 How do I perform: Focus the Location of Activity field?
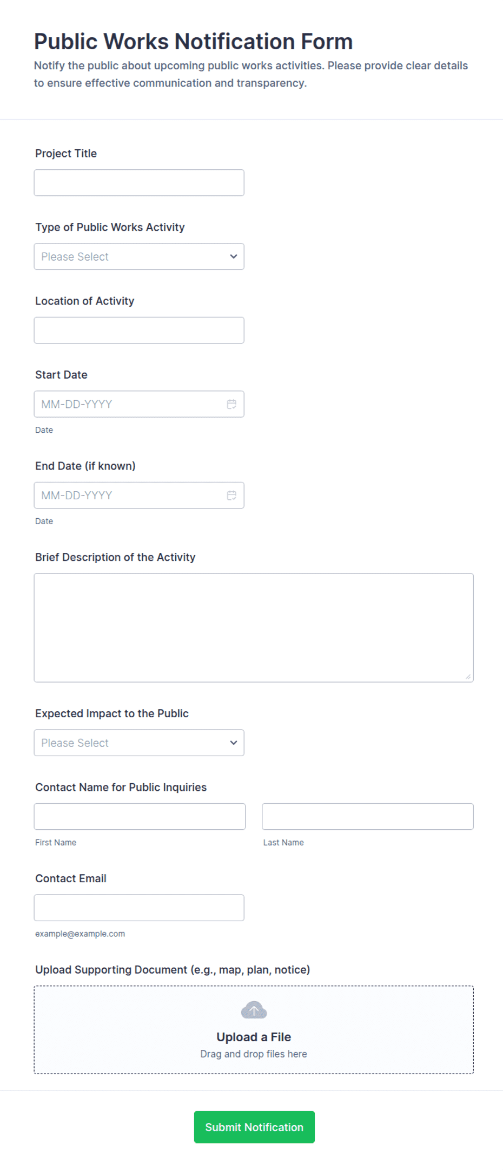click(x=139, y=330)
